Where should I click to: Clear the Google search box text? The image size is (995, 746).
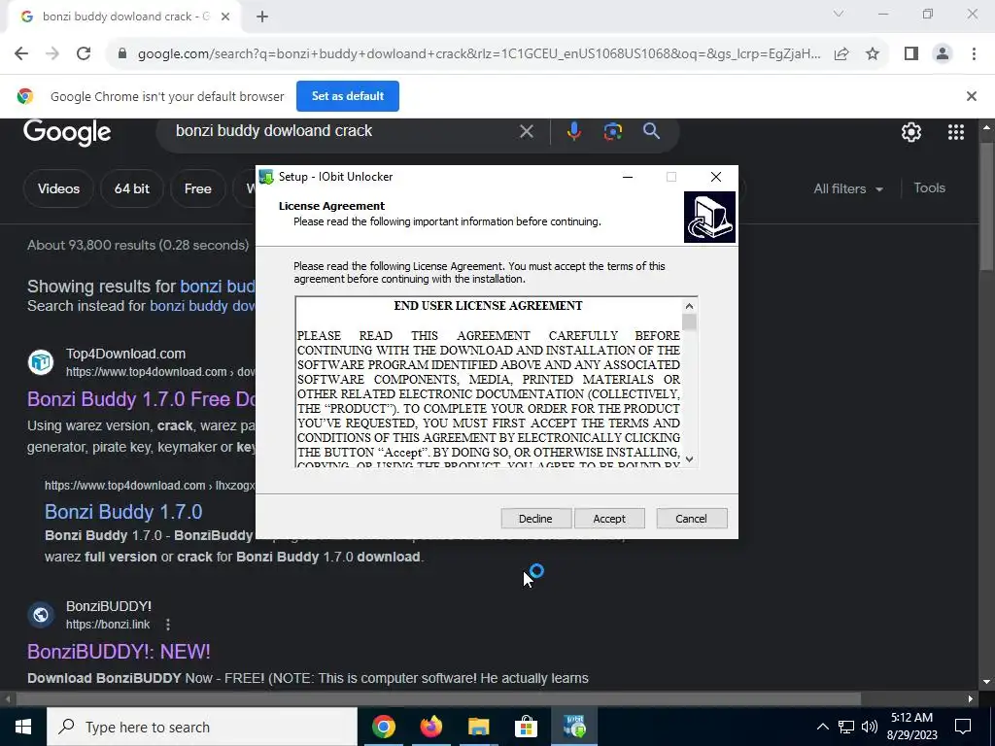click(x=526, y=131)
